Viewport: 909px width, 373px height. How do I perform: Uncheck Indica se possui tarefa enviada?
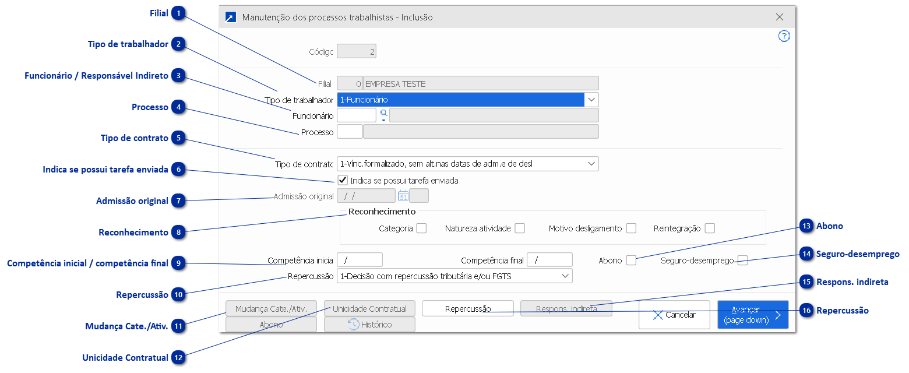click(x=343, y=180)
